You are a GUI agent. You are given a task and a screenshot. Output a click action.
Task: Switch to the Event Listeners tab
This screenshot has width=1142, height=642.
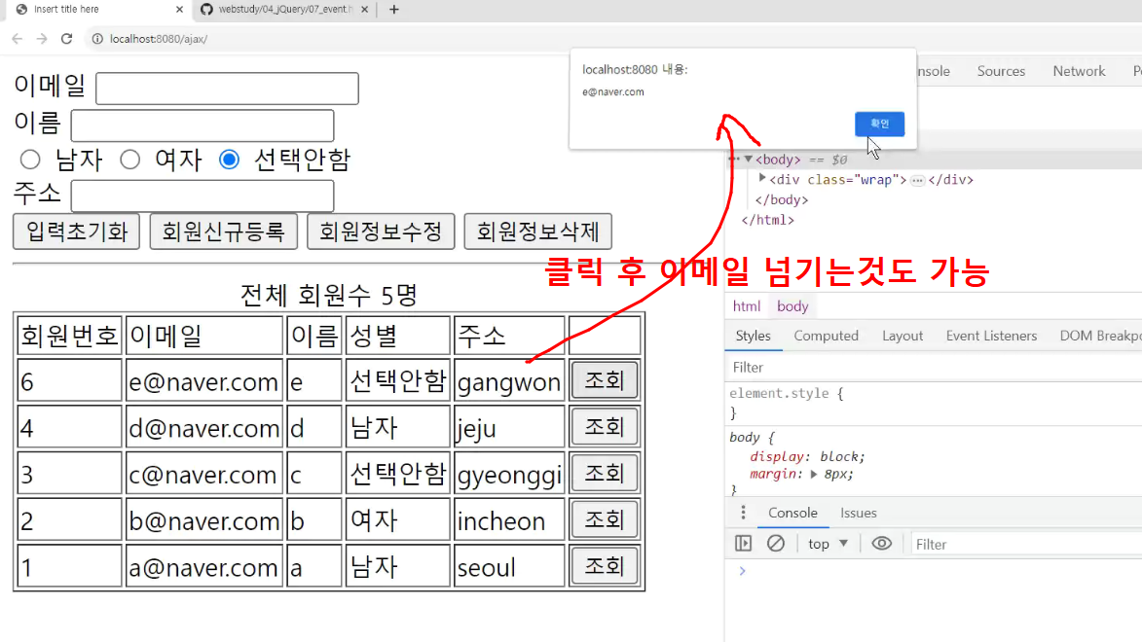[991, 336]
